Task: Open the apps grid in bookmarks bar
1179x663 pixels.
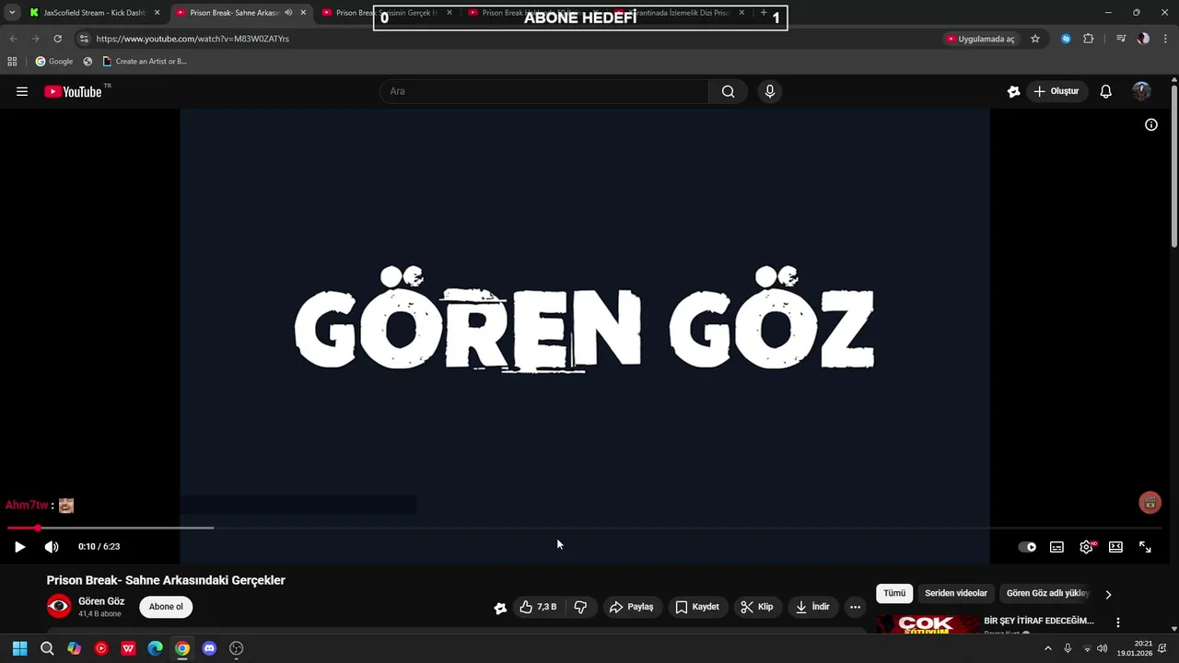Action: [12, 62]
